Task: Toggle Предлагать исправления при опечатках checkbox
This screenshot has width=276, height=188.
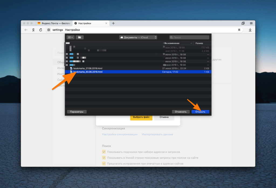Action: [104, 163]
